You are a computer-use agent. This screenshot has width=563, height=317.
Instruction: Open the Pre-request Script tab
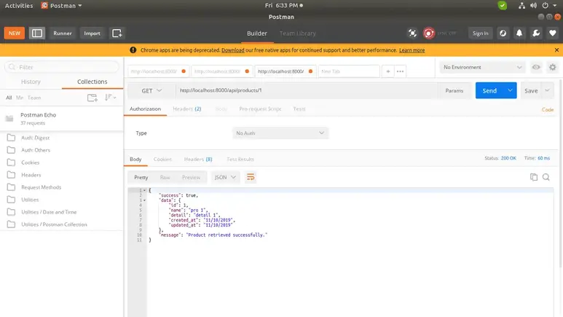coord(260,109)
